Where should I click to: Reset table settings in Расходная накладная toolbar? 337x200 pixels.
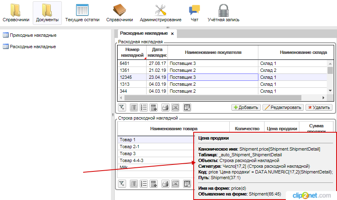[187, 107]
